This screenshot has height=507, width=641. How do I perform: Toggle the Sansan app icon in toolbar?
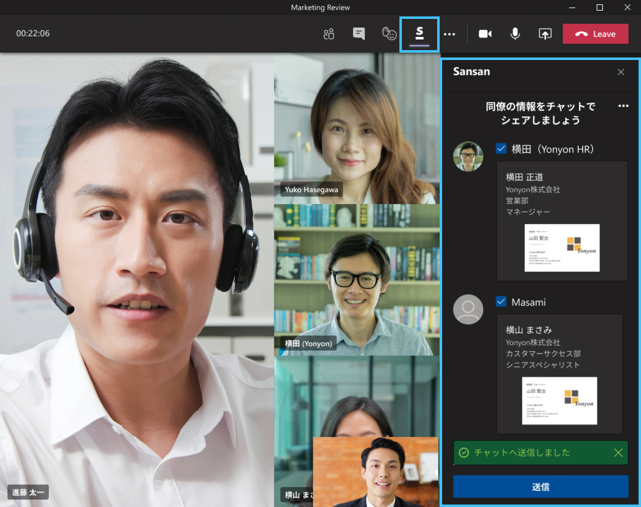pos(419,34)
